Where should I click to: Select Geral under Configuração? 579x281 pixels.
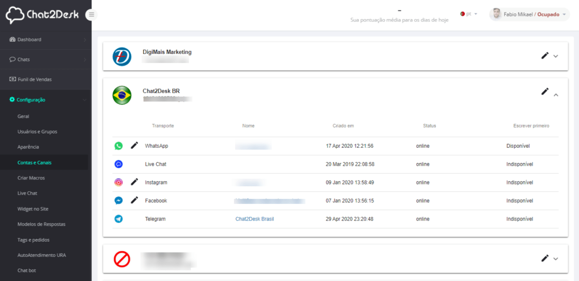point(23,117)
